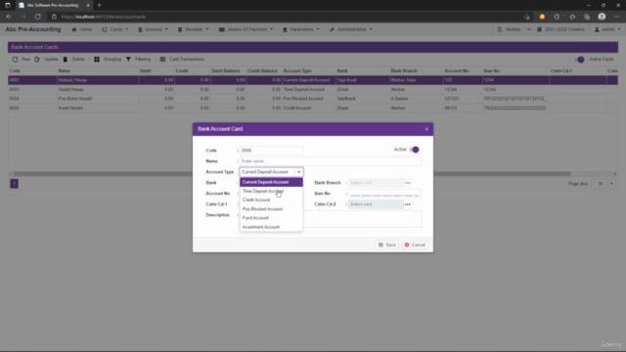The width and height of the screenshot is (626, 352).
Task: Click the Save button
Action: (387, 245)
